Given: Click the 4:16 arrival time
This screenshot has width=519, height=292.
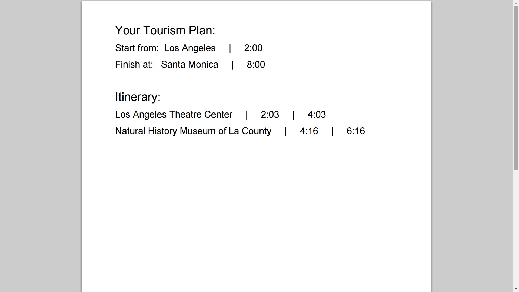Looking at the screenshot, I should 309,131.
